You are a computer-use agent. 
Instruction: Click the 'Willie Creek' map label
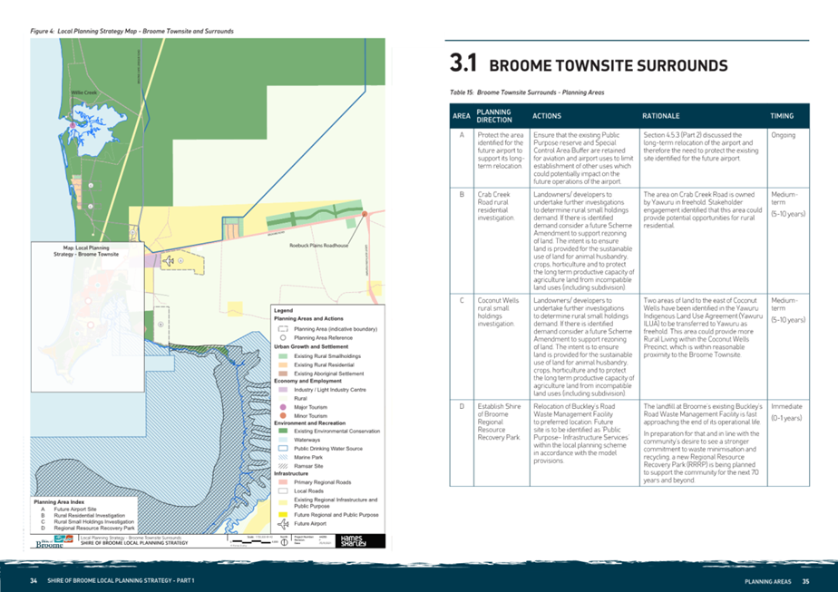coord(84,92)
